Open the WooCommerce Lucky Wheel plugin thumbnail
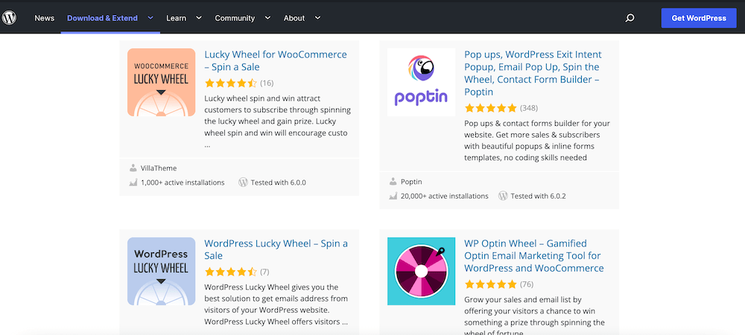The image size is (745, 335). pos(161,83)
